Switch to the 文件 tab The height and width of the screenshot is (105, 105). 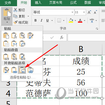click(8, 3)
